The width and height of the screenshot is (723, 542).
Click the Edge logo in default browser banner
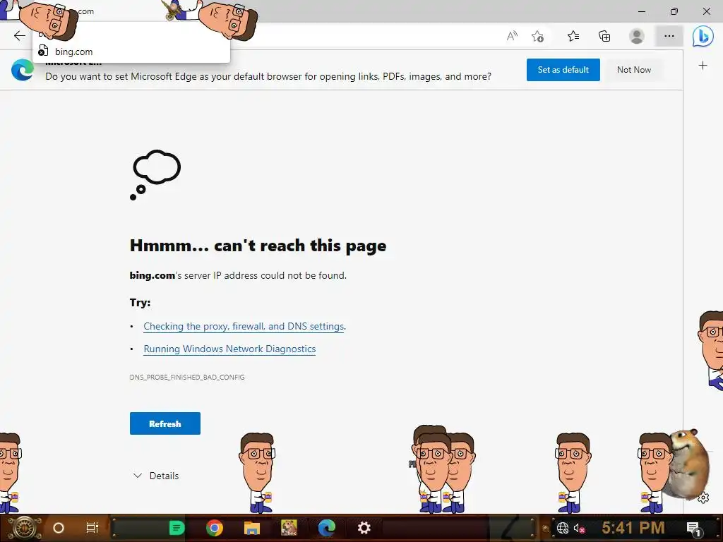pos(23,70)
